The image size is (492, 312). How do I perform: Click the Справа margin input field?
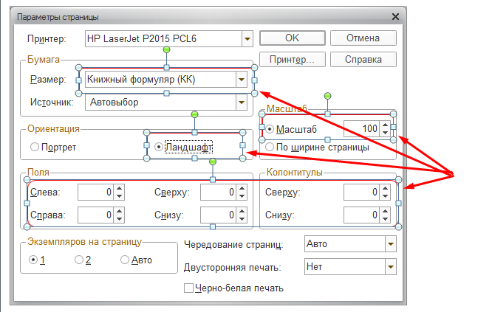coord(96,215)
